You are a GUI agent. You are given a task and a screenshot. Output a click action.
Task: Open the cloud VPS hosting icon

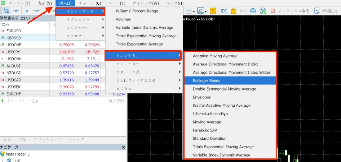click(x=253, y=11)
